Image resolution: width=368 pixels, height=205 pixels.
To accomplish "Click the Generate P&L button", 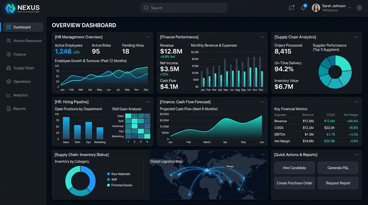I will pyautogui.click(x=338, y=168).
